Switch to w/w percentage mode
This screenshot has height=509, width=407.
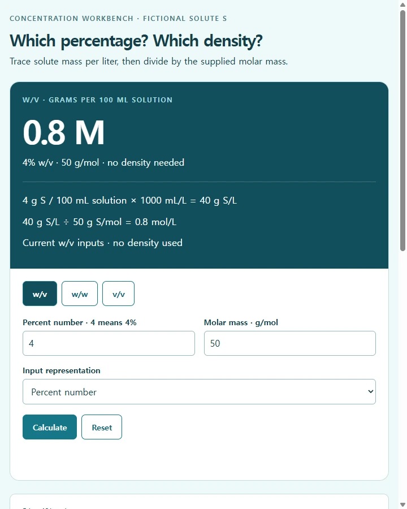[80, 294]
